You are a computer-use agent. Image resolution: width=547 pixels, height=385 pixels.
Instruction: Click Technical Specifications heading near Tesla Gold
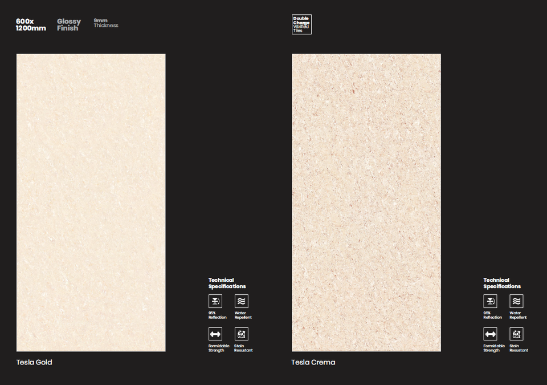click(227, 283)
